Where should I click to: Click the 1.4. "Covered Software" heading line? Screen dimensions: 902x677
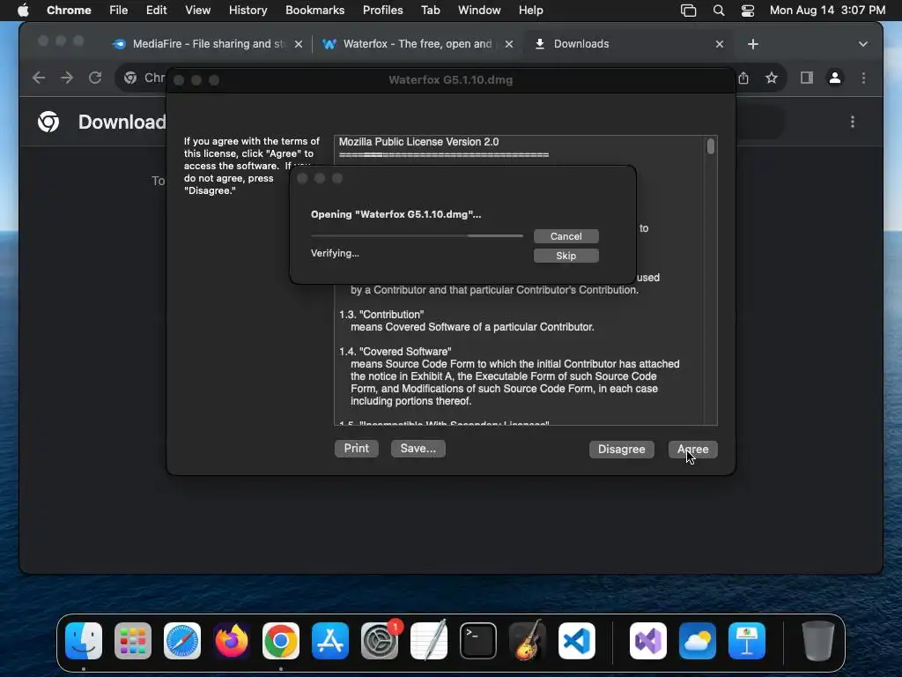click(396, 351)
